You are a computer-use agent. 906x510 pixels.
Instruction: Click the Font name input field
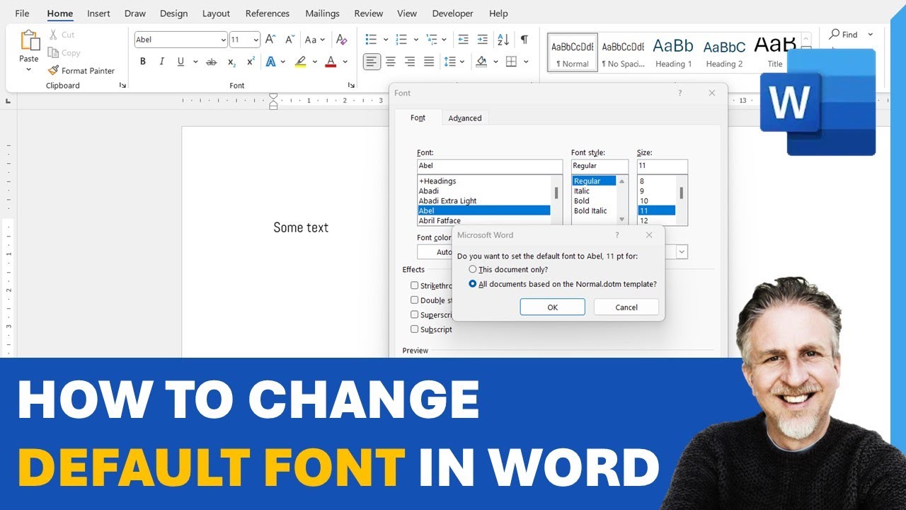pos(490,166)
